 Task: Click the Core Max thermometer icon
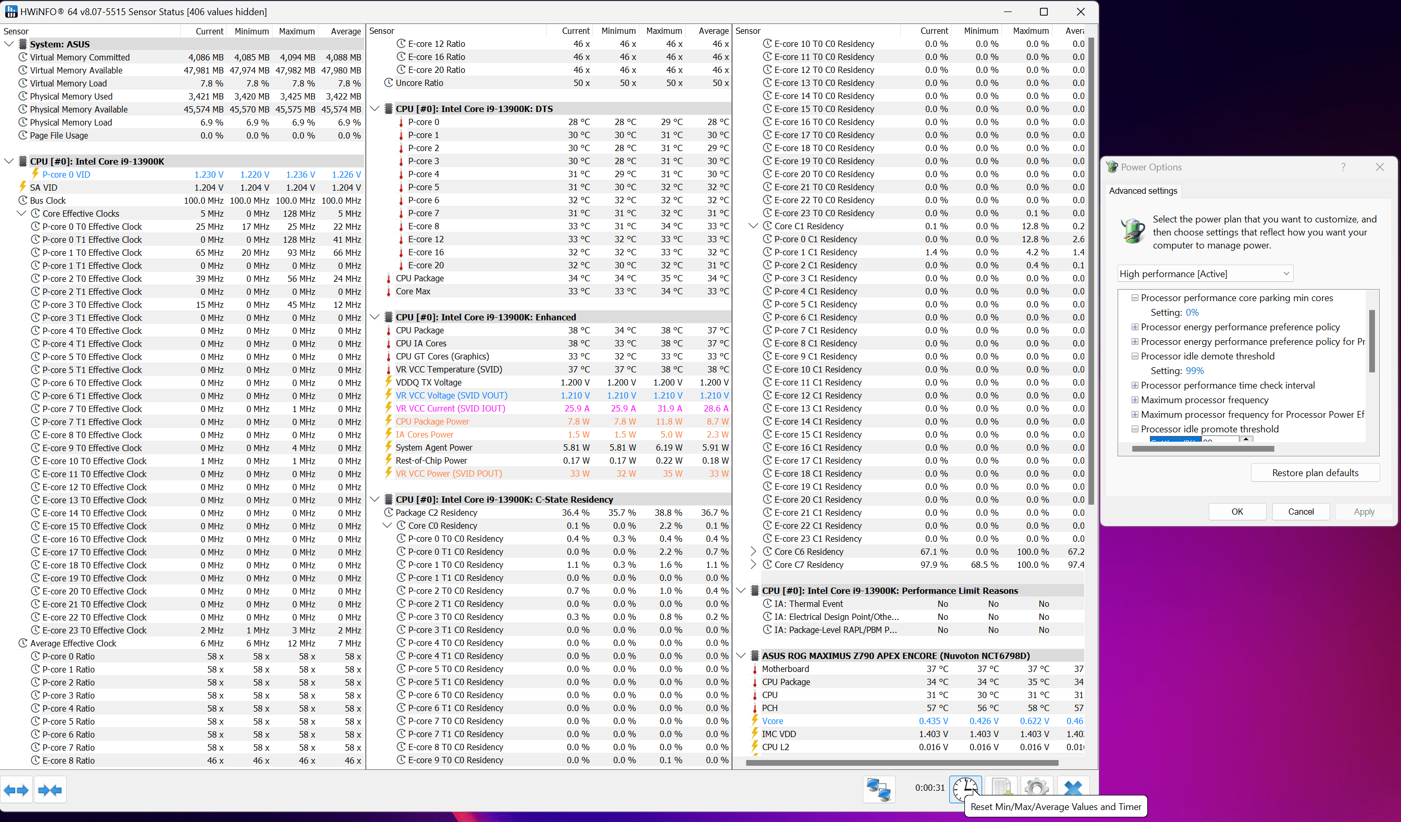coord(389,291)
